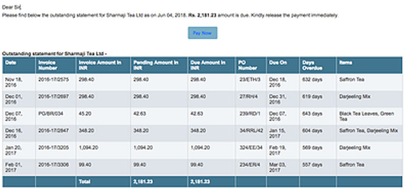Click invoice amount '348.20' for Dec 16 row
Viewport: 405px width, 191px height.
86,131
